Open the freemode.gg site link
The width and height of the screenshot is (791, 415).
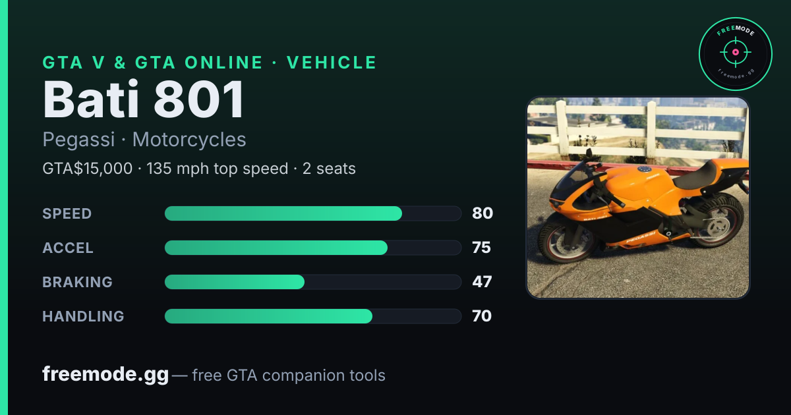(x=105, y=375)
